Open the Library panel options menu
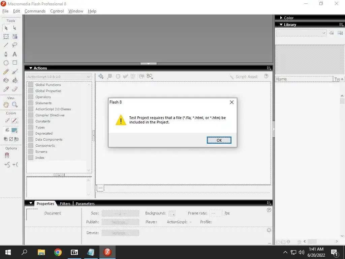 pos(342,24)
